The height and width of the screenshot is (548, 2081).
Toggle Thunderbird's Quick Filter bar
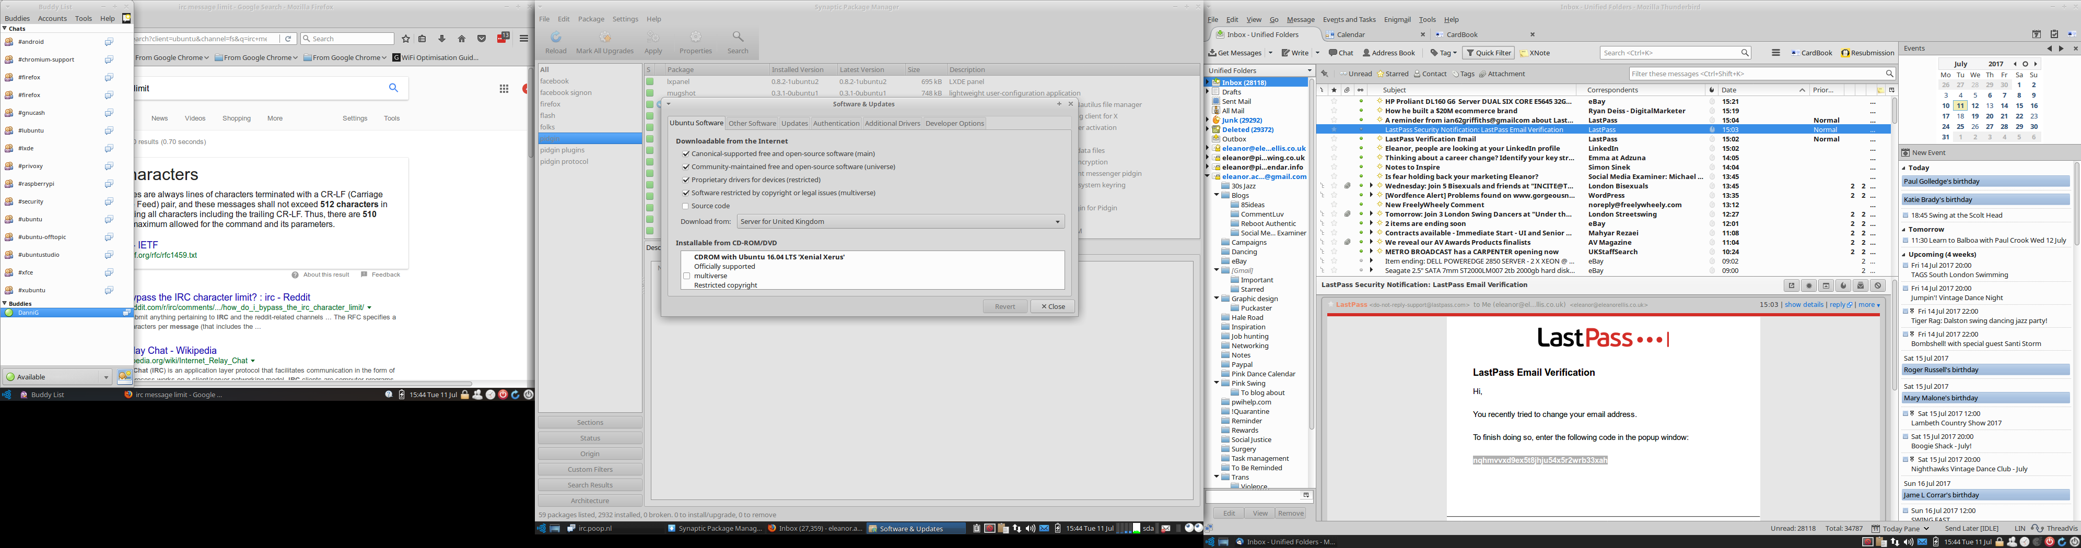pyautogui.click(x=1488, y=53)
